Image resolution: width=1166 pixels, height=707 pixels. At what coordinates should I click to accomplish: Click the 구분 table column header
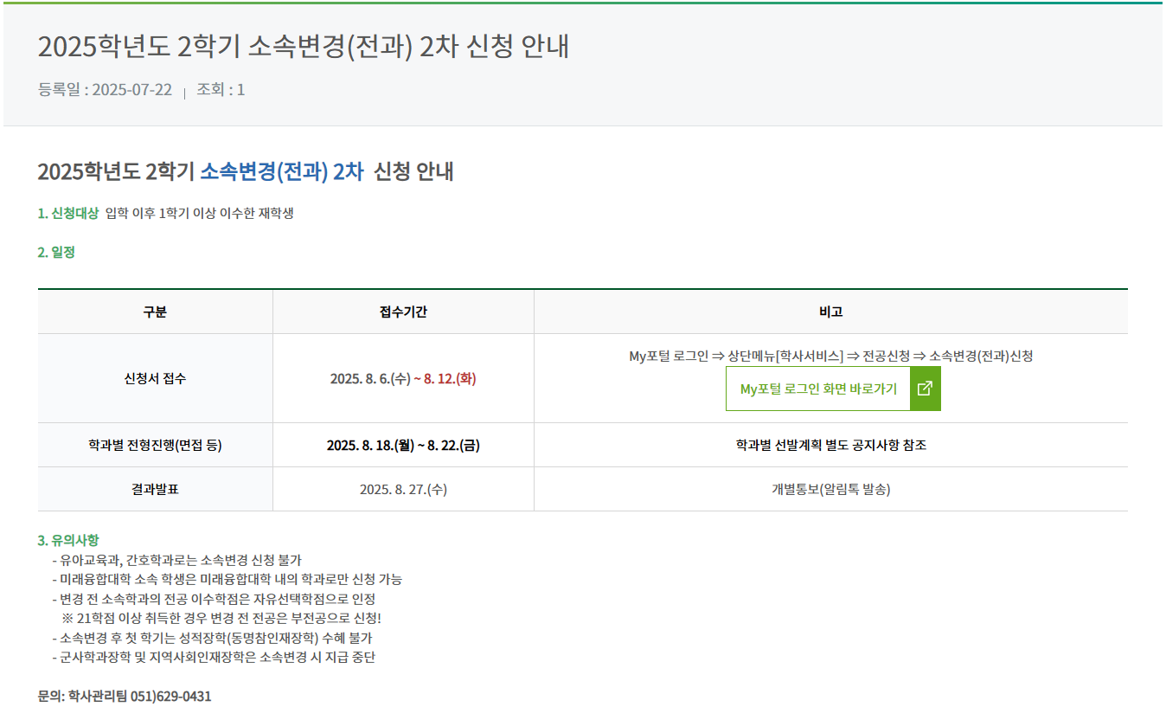point(155,312)
